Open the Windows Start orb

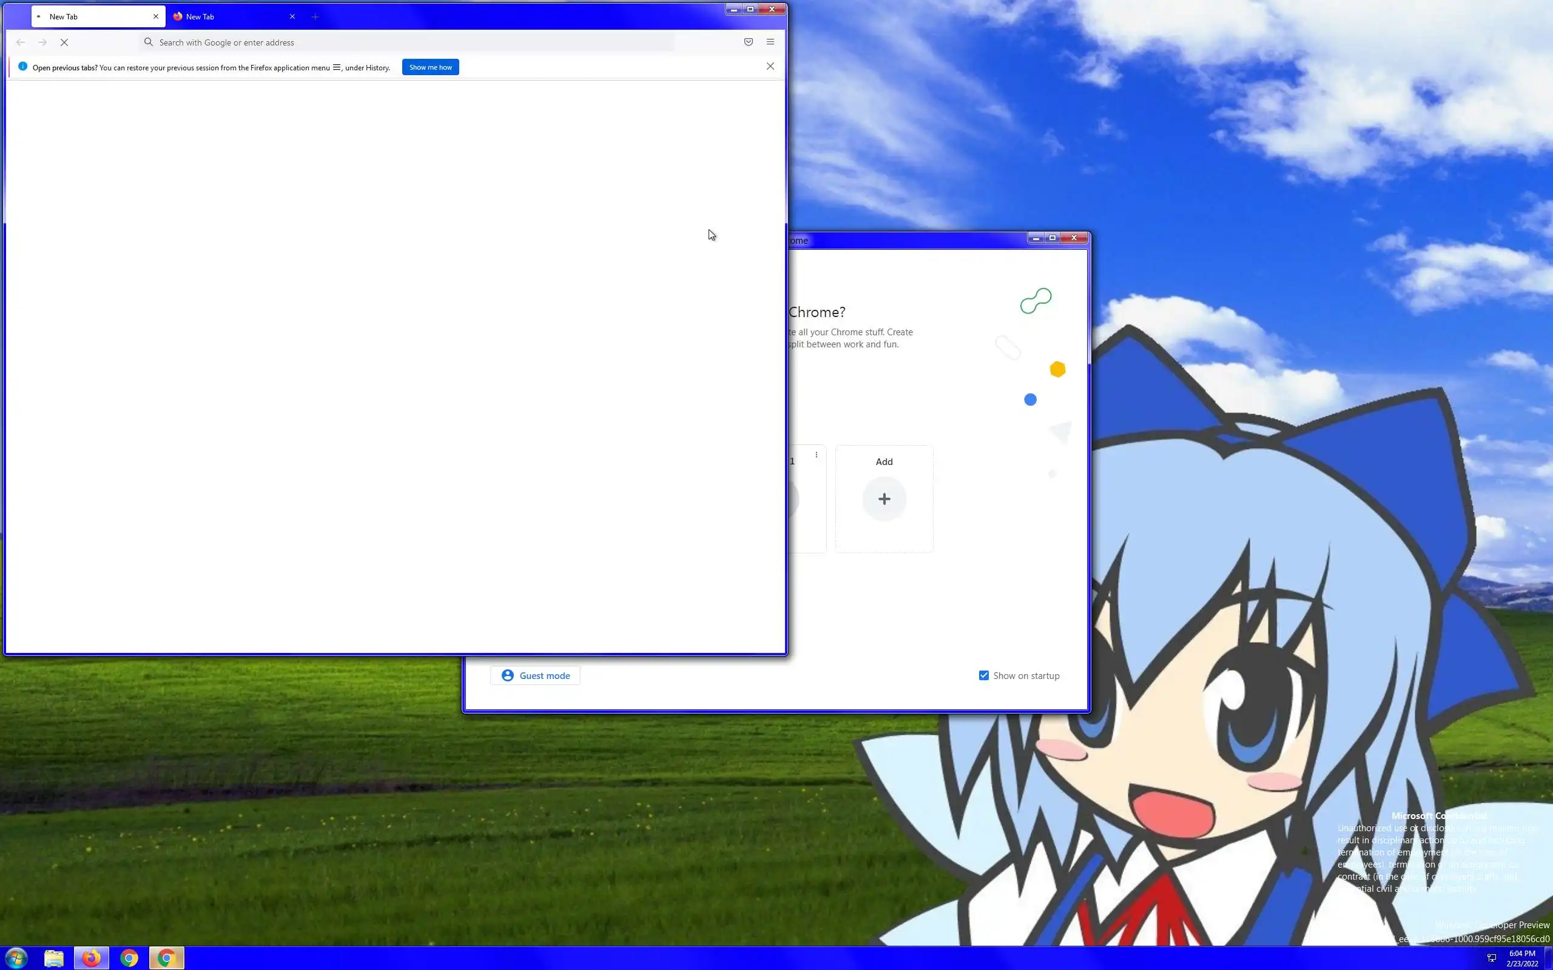coord(16,958)
